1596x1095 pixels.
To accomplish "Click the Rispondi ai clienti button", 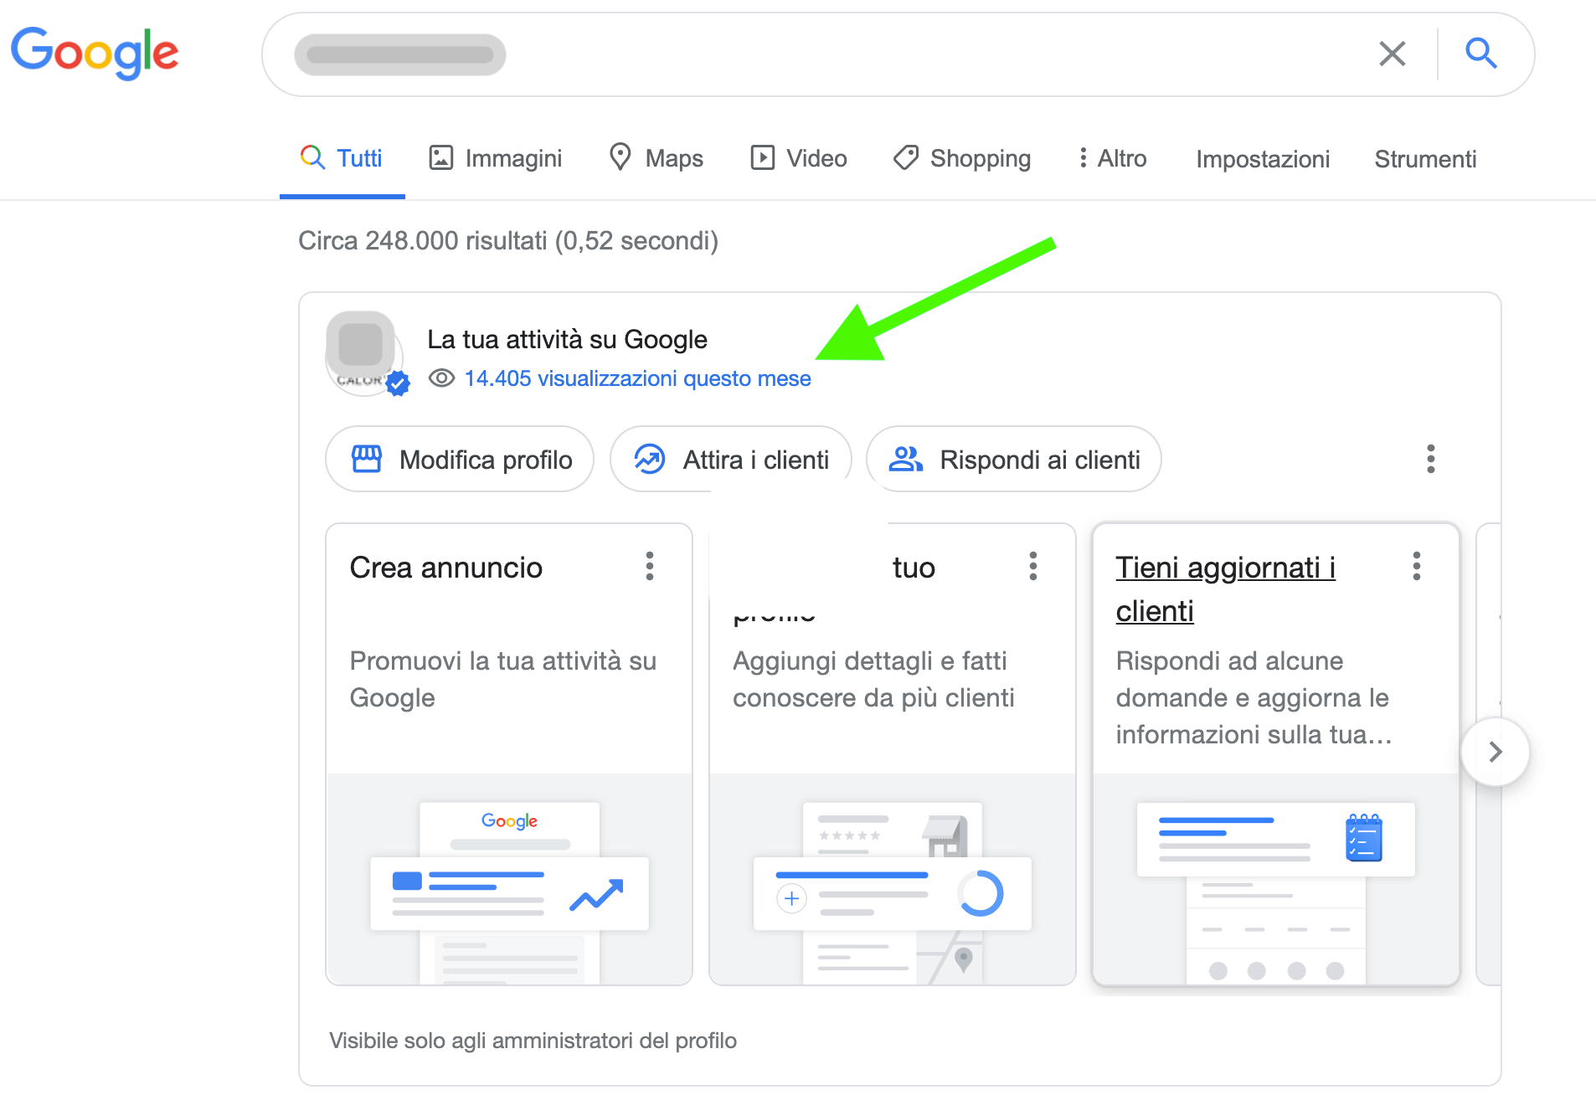I will click(x=1014, y=459).
